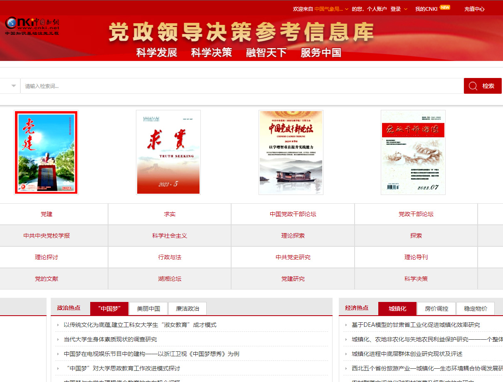Switch to the 美丽中国 tab

(148, 309)
